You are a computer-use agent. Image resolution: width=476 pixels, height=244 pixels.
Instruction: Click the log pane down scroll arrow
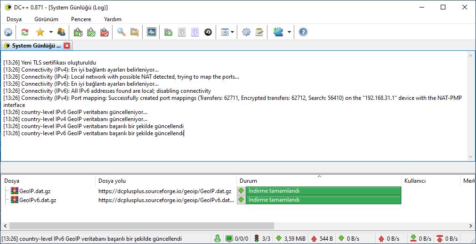tap(470, 157)
